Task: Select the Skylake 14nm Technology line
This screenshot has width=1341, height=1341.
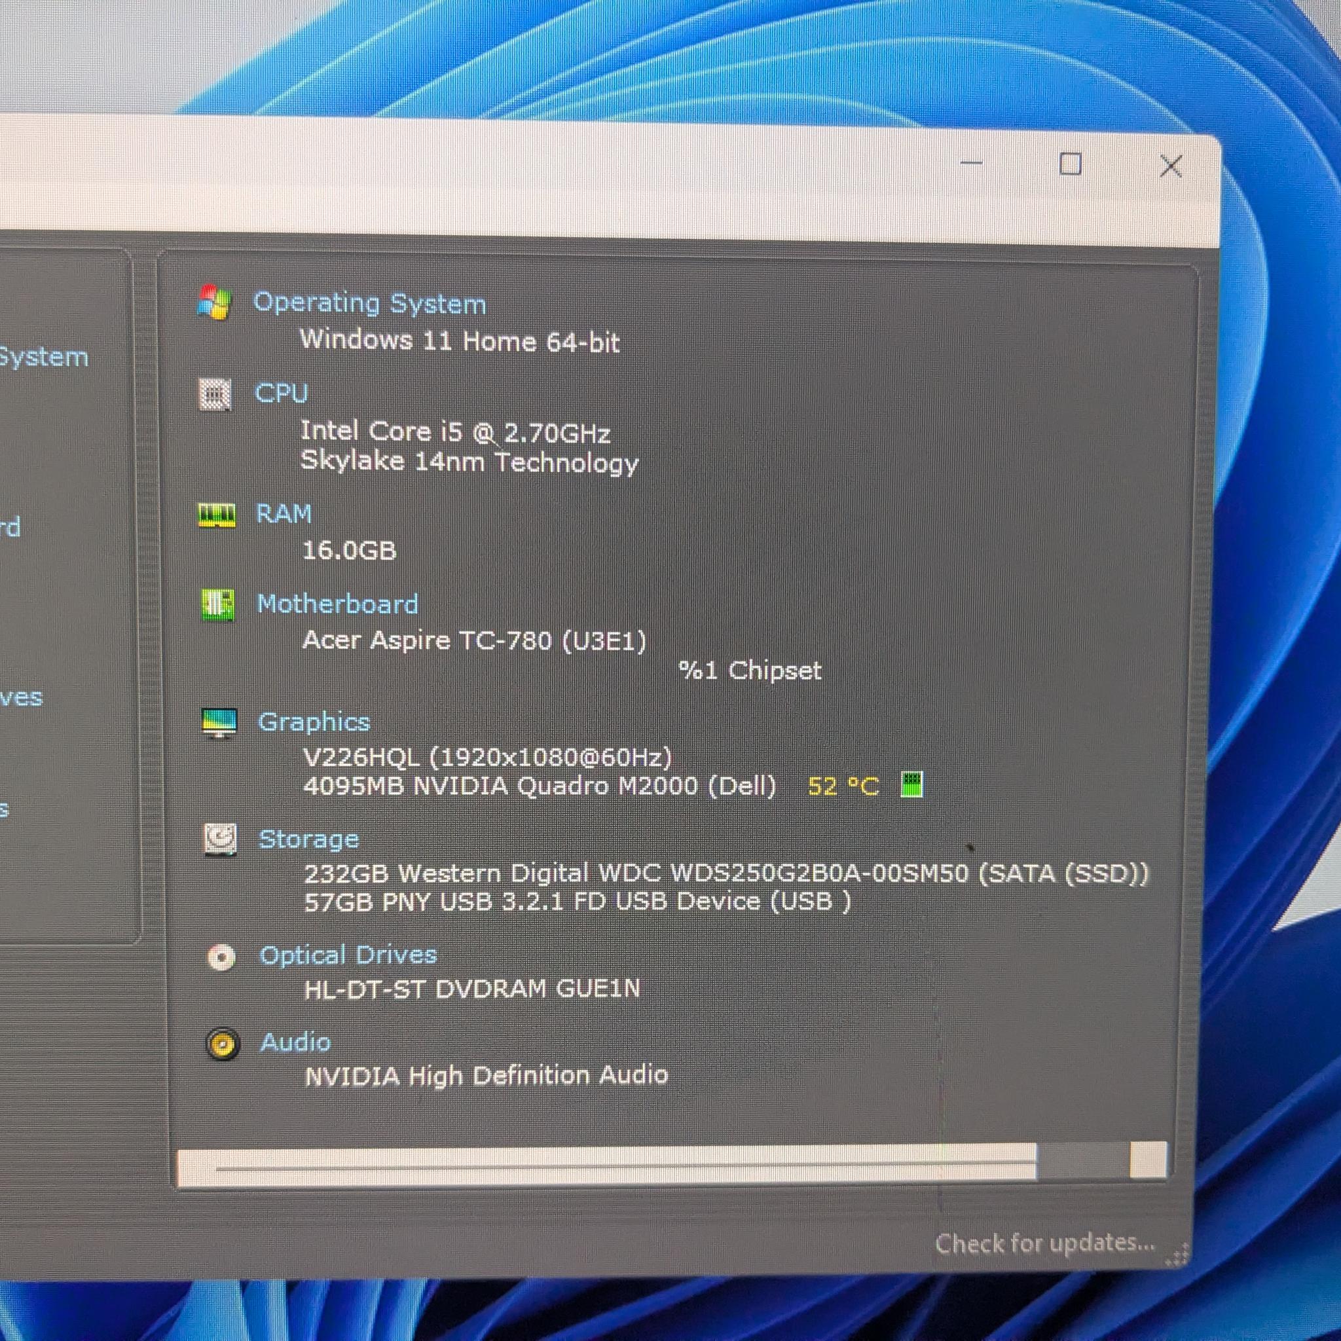Action: point(469,462)
